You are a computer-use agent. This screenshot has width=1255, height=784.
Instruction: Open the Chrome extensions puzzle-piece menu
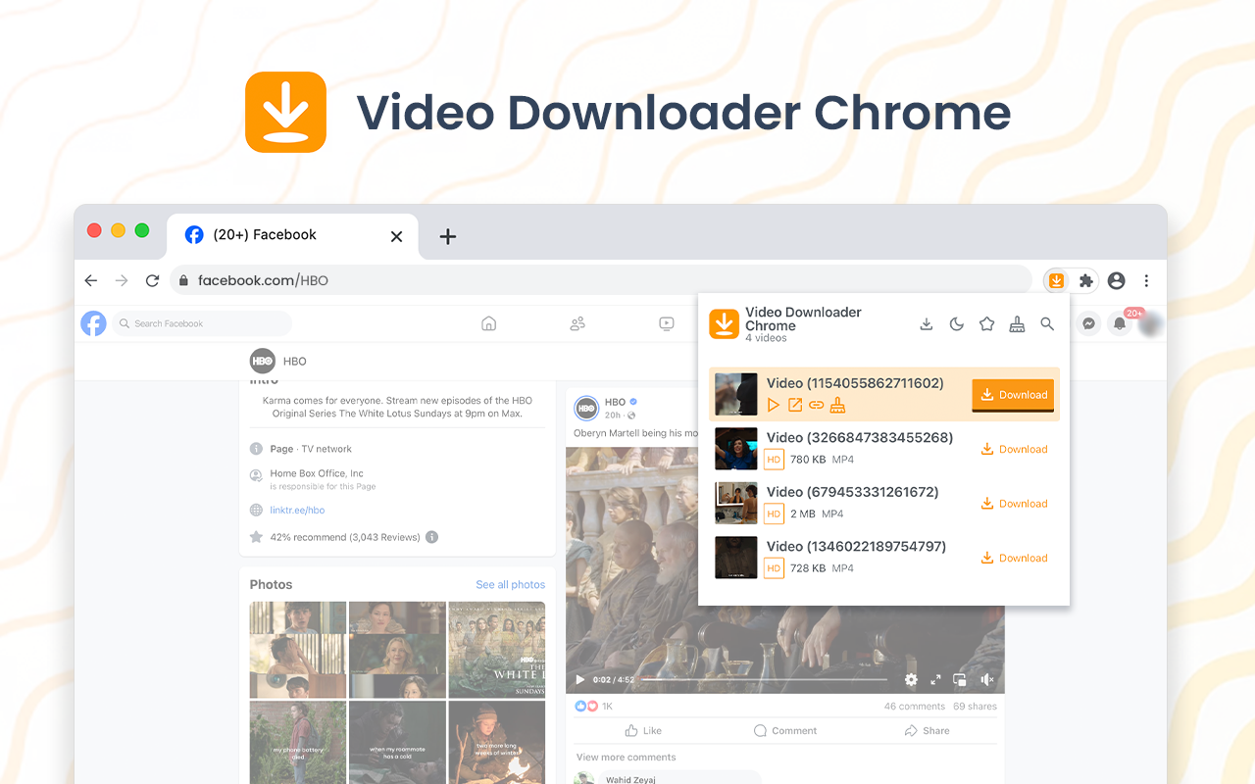(x=1084, y=280)
